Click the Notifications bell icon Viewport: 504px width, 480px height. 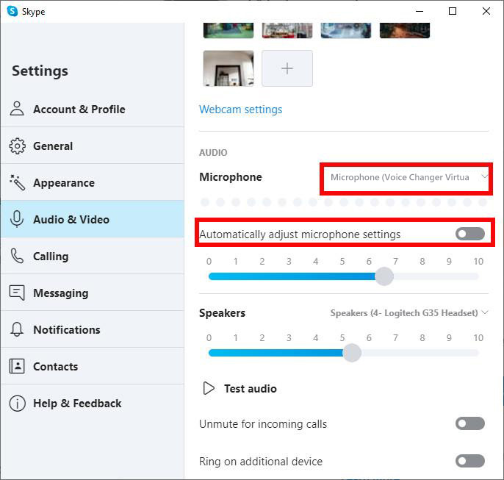pyautogui.click(x=17, y=329)
